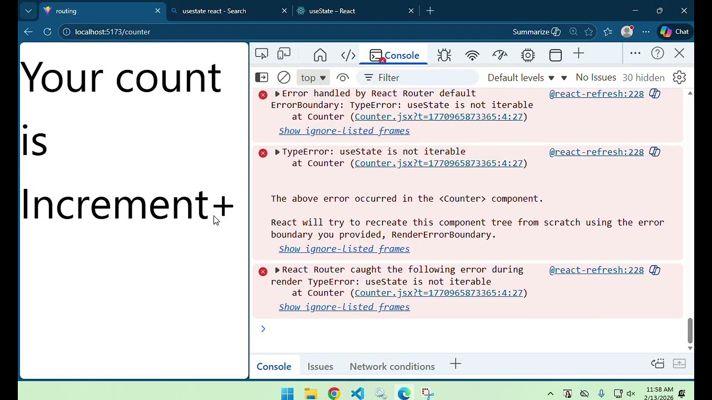This screenshot has width=712, height=400.
Task: Click the console scrollbar thumb
Action: [690, 331]
